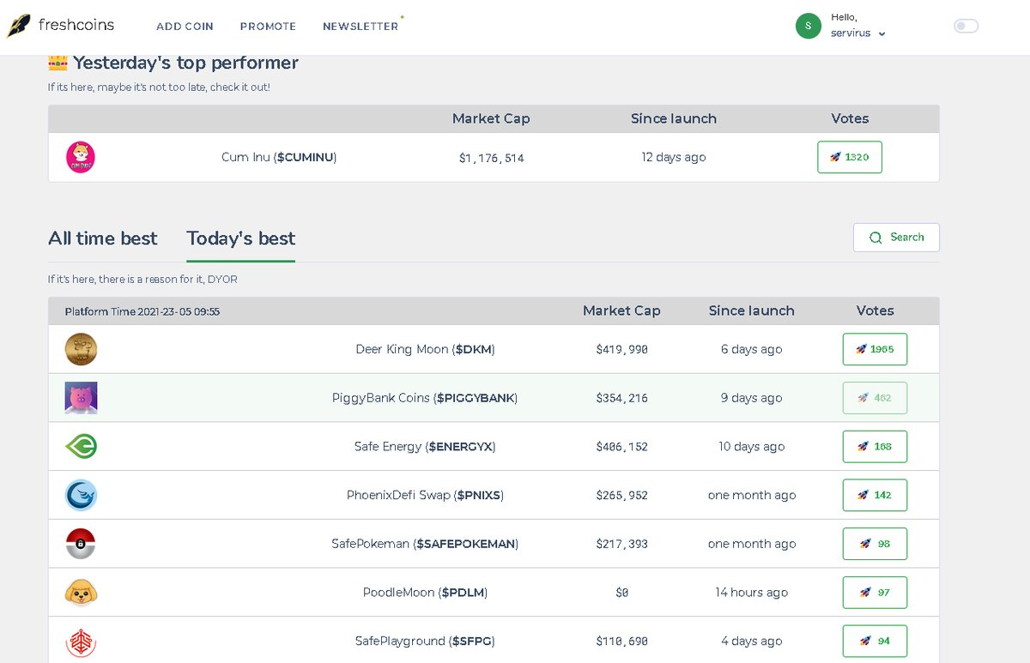Open the ADD COIN menu item

click(x=185, y=27)
